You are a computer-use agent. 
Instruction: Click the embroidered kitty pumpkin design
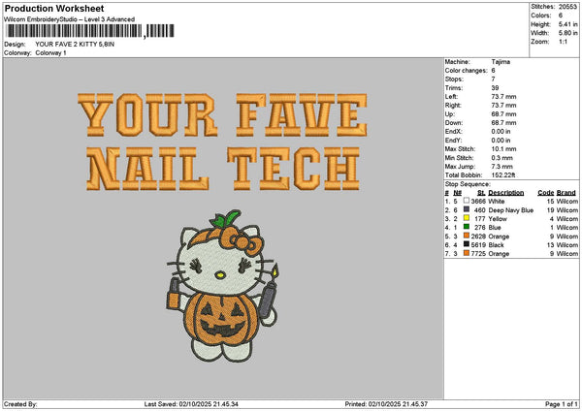coord(222,286)
